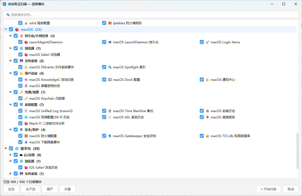The image size is (302, 196).
Task: Click the brick wall icon beside iptables 防火墙规则
Action: click(110, 23)
